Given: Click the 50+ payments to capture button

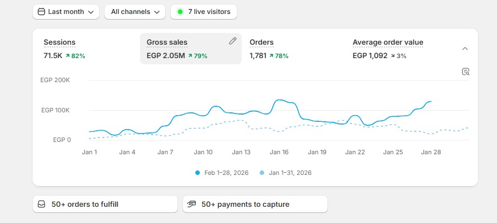Looking at the screenshot, I should click(x=255, y=204).
